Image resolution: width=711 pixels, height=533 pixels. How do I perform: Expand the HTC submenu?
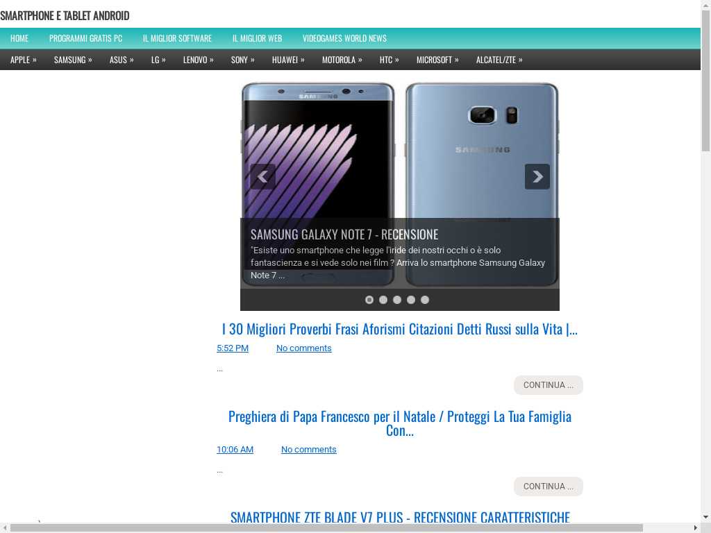click(x=389, y=60)
